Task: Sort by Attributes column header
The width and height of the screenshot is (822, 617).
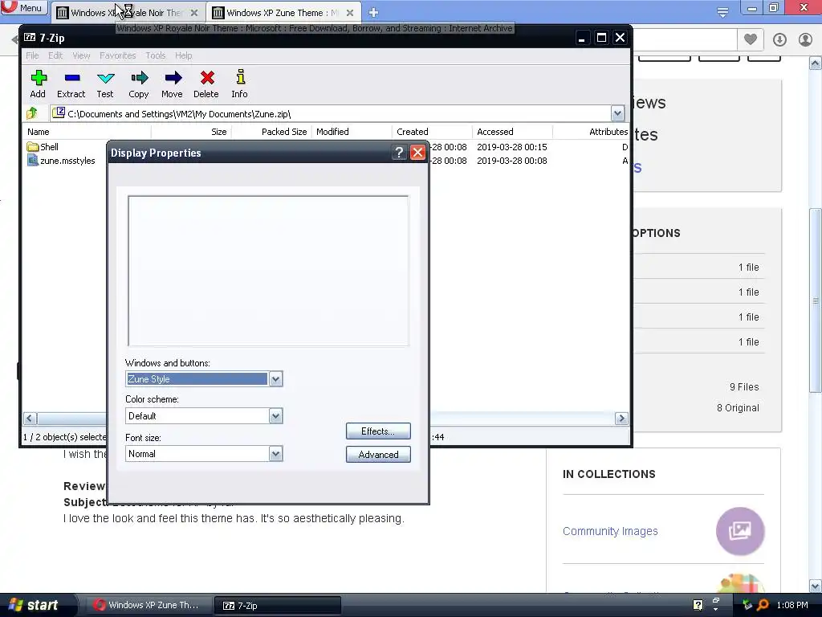Action: (591, 132)
